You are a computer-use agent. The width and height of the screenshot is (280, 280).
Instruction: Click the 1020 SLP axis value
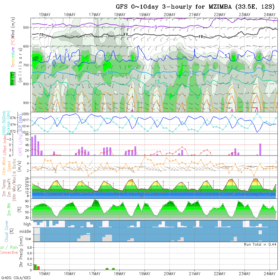pos(25,114)
